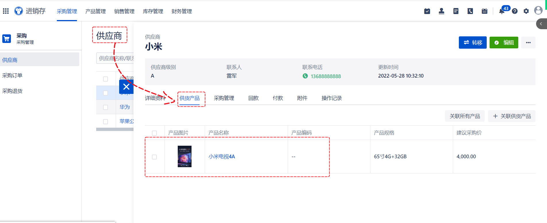
Task: Click the 产品名称 column header
Action: [219, 133]
